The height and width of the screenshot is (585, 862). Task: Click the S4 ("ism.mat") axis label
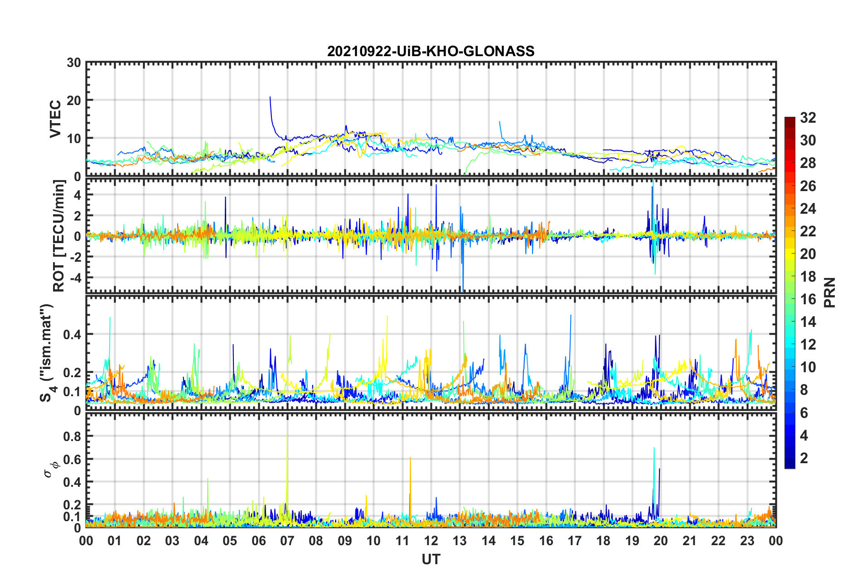tap(47, 353)
